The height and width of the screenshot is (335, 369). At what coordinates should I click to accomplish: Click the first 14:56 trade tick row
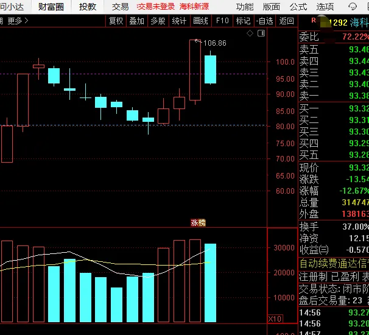tap(334, 312)
